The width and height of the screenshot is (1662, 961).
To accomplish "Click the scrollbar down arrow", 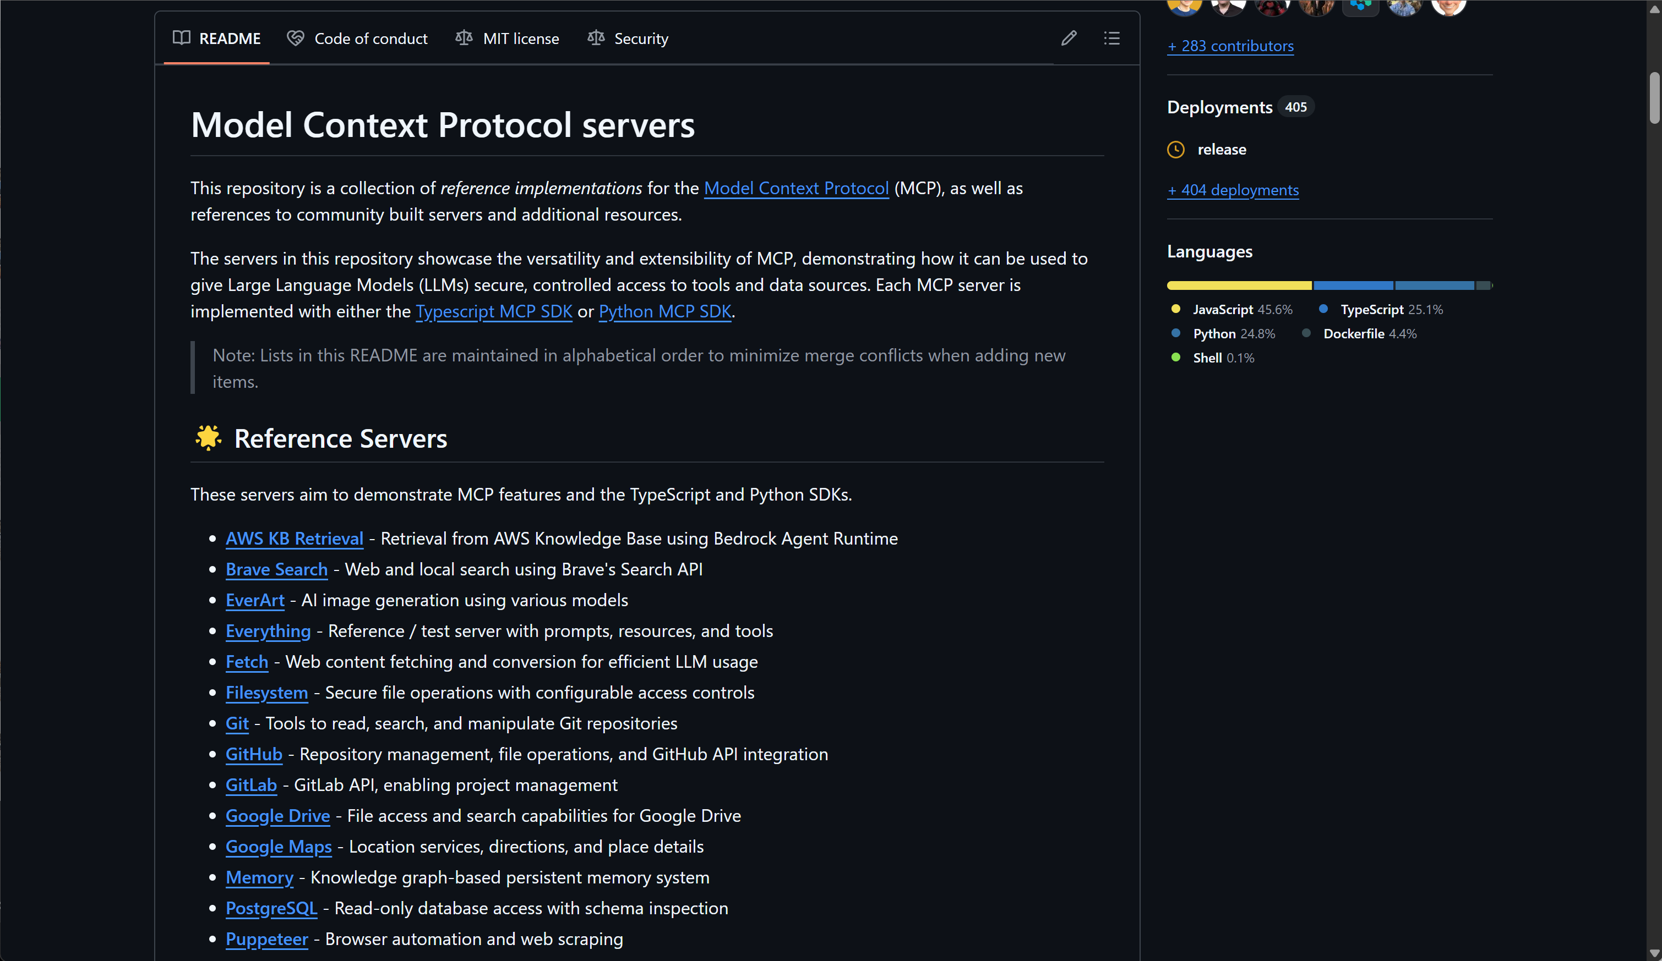I will tap(1654, 953).
